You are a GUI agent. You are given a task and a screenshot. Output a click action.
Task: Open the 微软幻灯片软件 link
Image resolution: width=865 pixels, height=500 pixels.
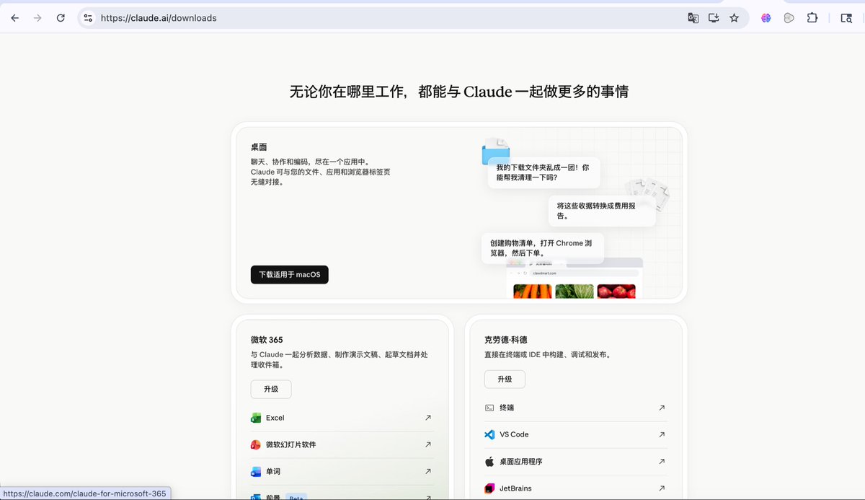pos(342,444)
